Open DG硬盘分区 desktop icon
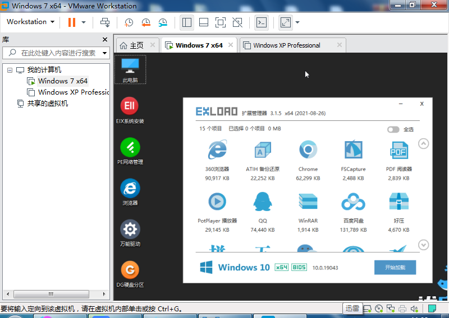This screenshot has height=318, width=449. 130,274
